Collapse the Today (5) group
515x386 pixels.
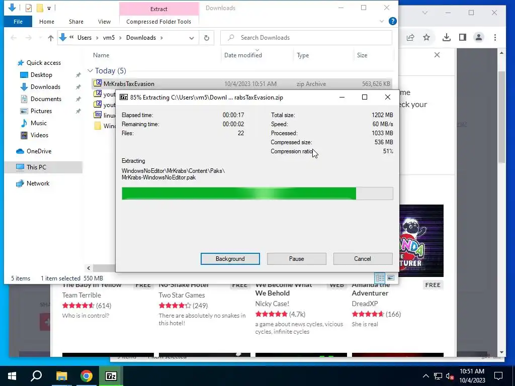click(x=90, y=71)
